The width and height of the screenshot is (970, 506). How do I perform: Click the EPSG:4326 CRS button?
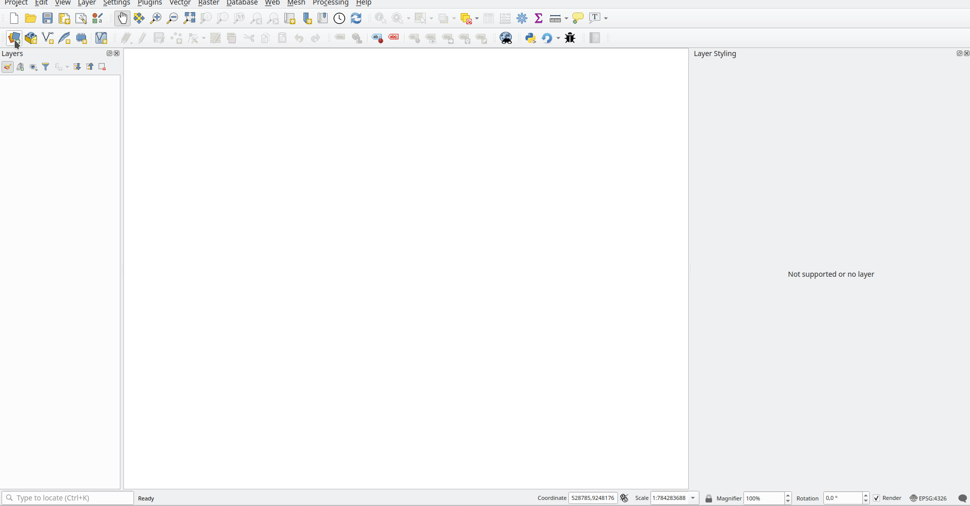pos(928,498)
